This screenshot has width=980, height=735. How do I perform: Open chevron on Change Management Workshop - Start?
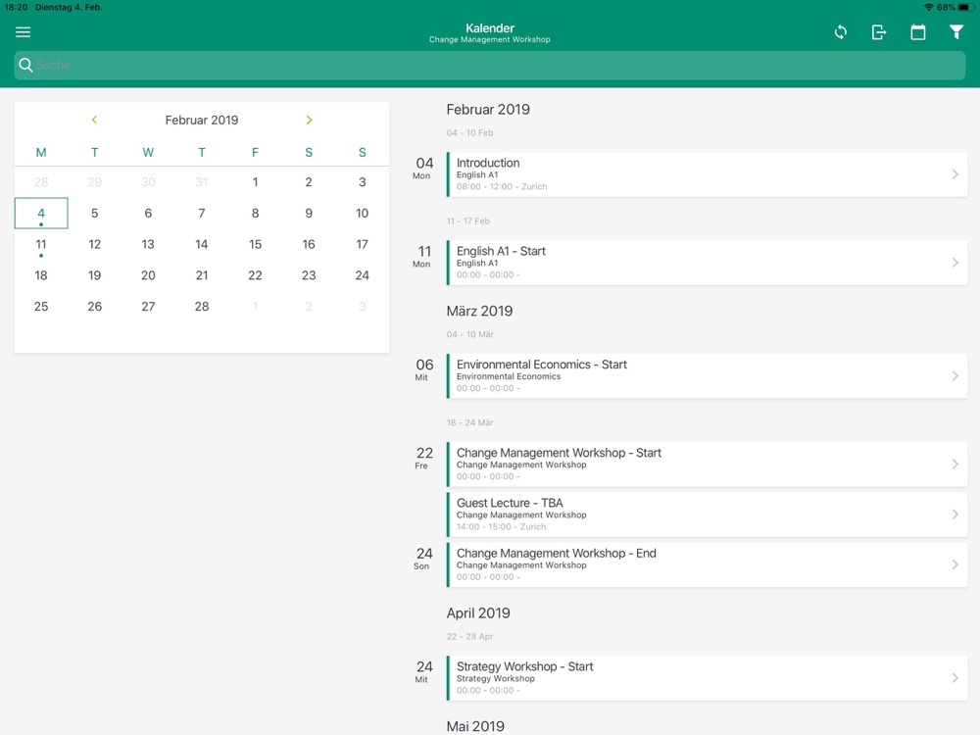pos(955,464)
